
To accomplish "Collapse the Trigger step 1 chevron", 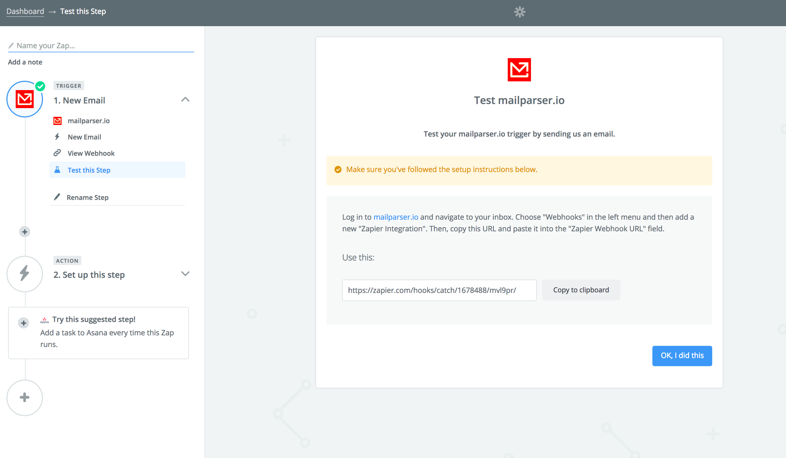I will (x=185, y=100).
